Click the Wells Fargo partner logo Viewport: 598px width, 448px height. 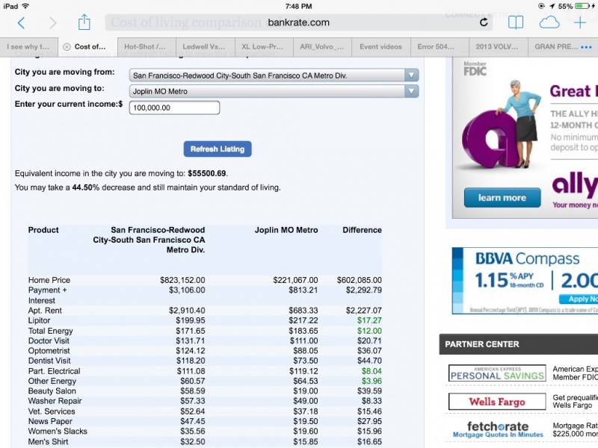497,402
